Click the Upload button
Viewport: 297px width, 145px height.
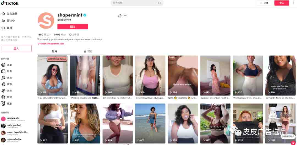coord(264,3)
